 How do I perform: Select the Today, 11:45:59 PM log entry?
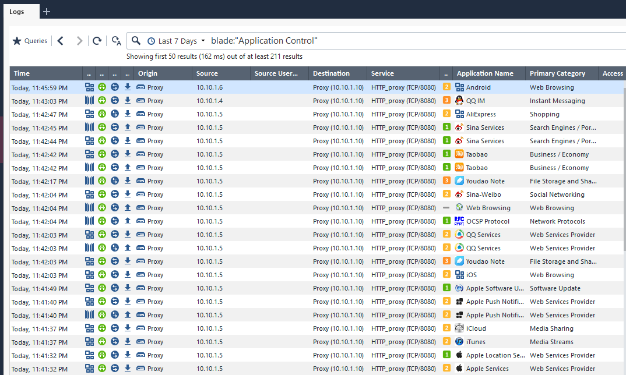click(316, 87)
